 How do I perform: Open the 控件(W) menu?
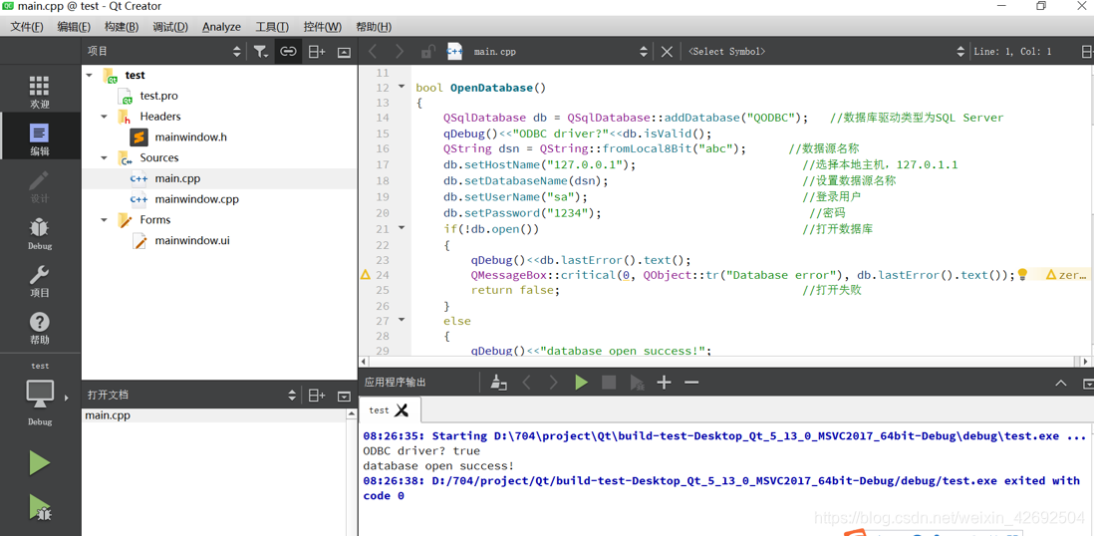(x=323, y=27)
